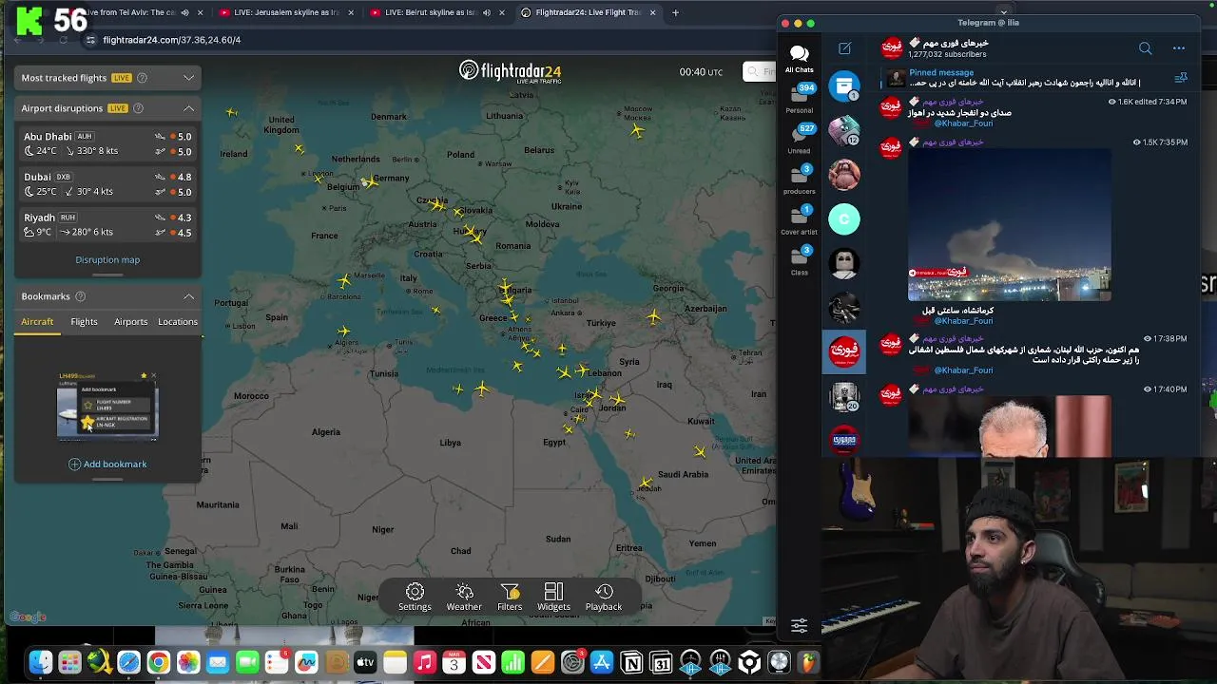
Task: Expand Most tracked flights panel
Action: pos(188,78)
